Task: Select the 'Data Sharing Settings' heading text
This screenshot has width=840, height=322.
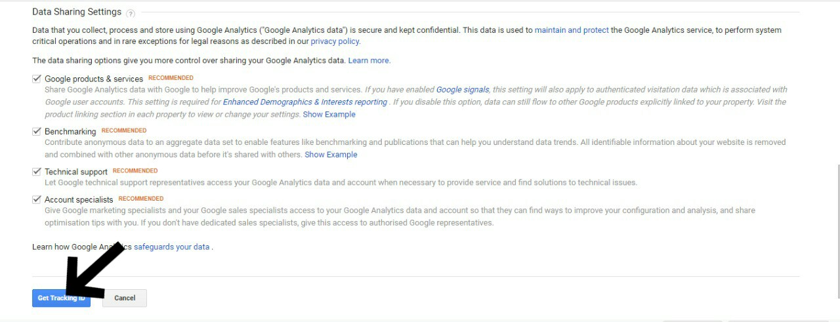Action: click(x=77, y=12)
